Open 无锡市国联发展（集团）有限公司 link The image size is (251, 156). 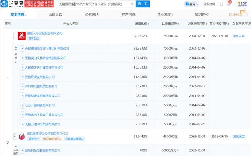click(x=47, y=49)
